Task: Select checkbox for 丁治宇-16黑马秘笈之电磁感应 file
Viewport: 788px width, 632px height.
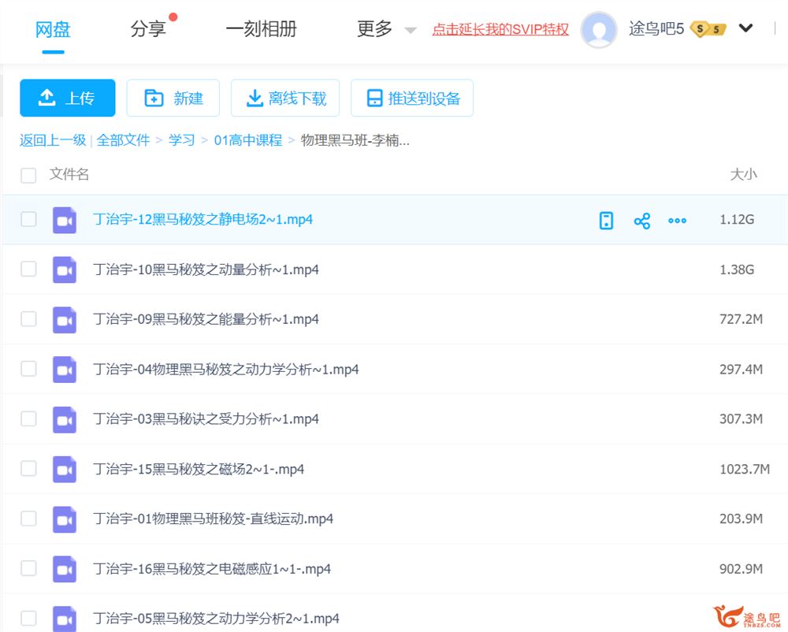Action: (28, 568)
